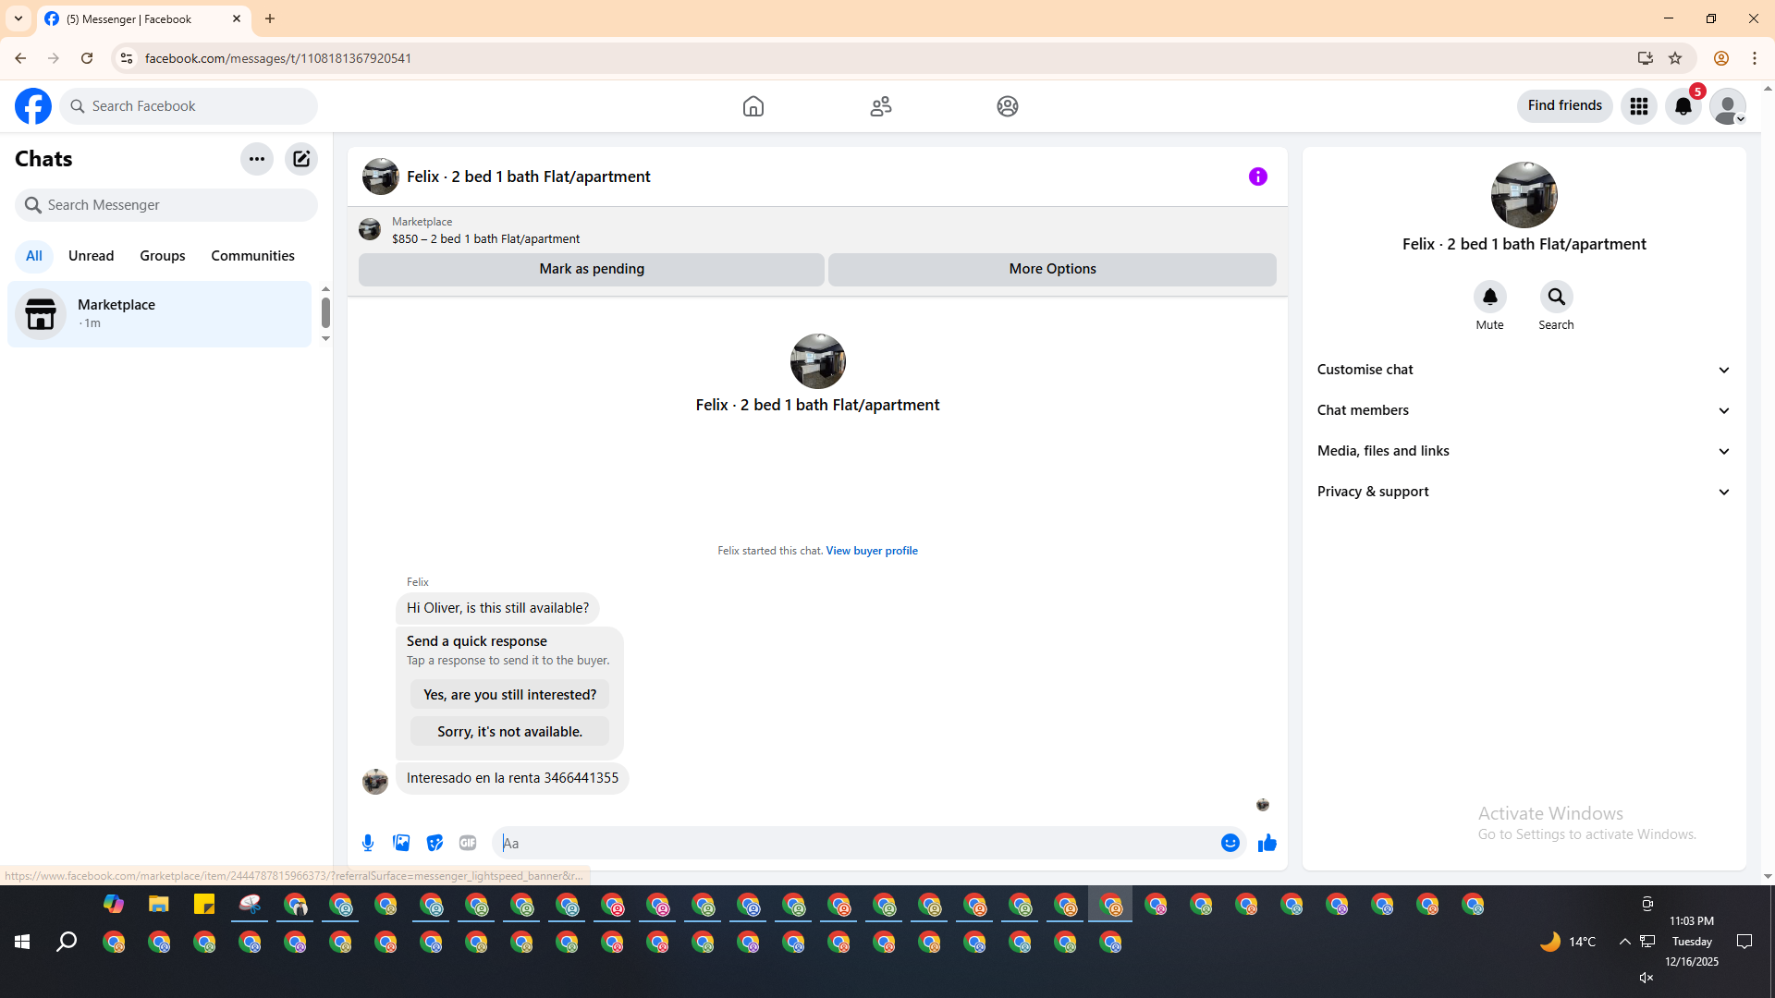Open Chrome three-dot menu
The height and width of the screenshot is (998, 1775).
[x=1755, y=58]
